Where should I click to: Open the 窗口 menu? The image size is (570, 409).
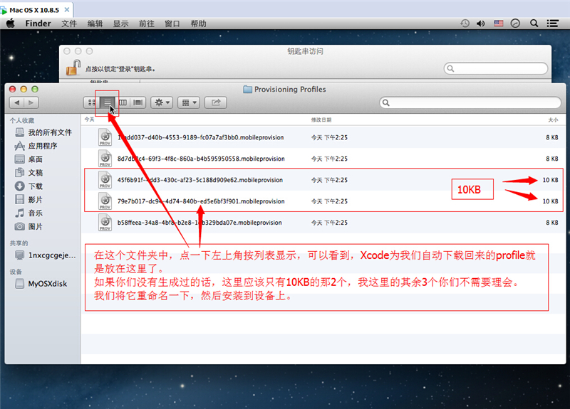pos(172,23)
